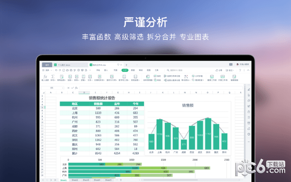Click the 8543 total cell
This screenshot has height=182, width=291.
[98, 153]
